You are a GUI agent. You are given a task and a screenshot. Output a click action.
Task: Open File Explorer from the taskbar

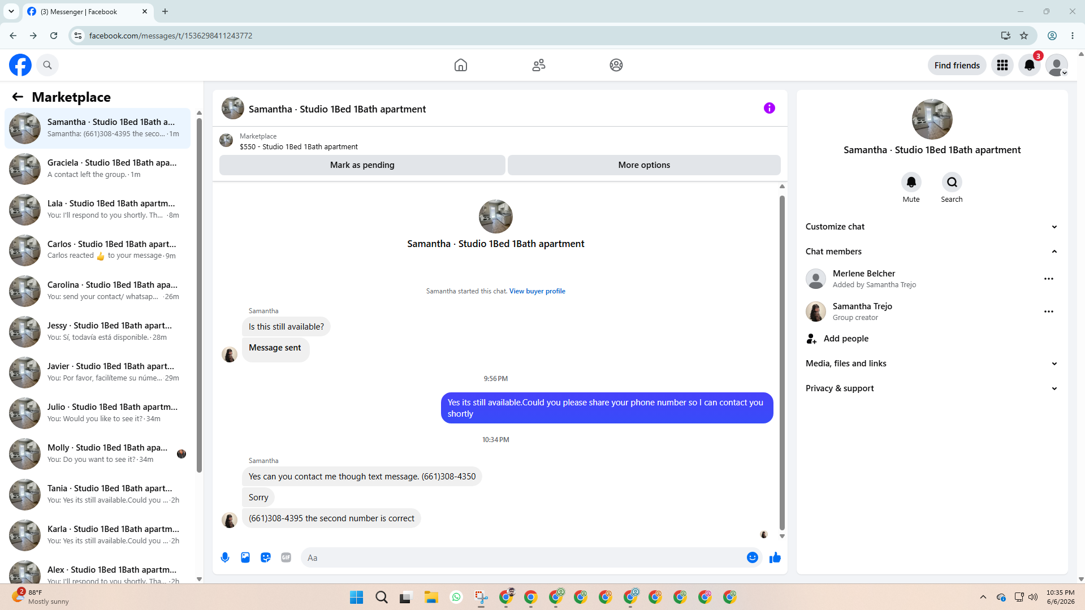pyautogui.click(x=431, y=597)
